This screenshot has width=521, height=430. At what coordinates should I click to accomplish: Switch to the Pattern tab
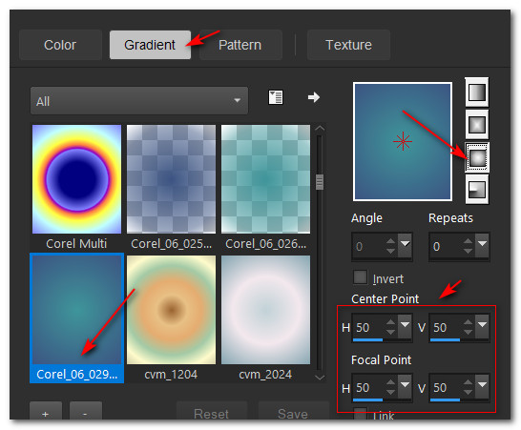[240, 45]
